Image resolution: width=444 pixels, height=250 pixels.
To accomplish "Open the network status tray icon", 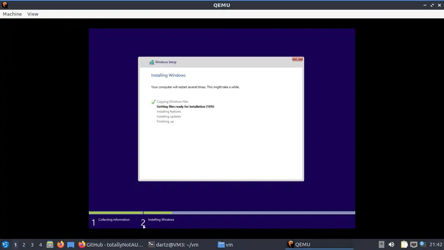I will [413, 244].
